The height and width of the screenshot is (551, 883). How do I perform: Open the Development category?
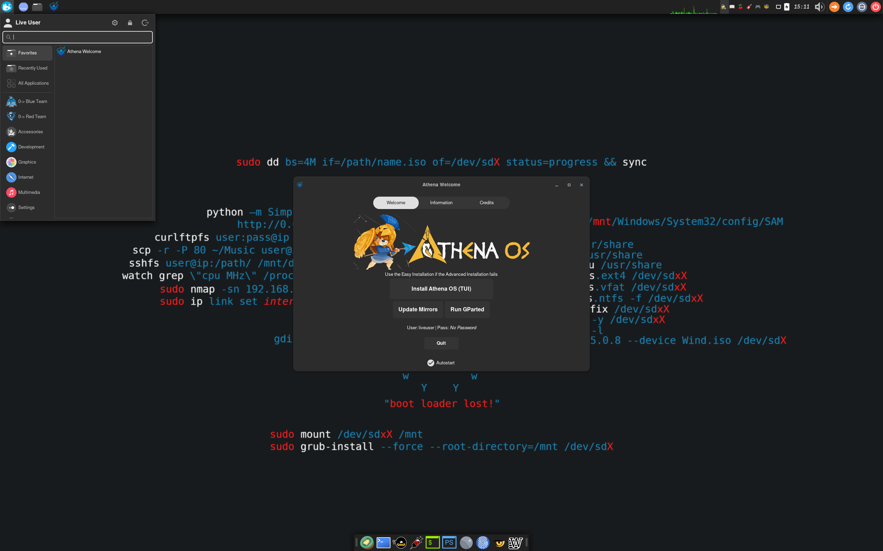coord(27,147)
